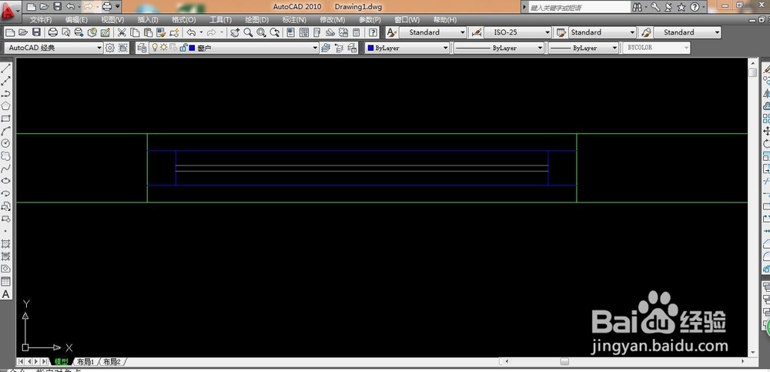Open Layer Properties Manager icon

[x=142, y=48]
